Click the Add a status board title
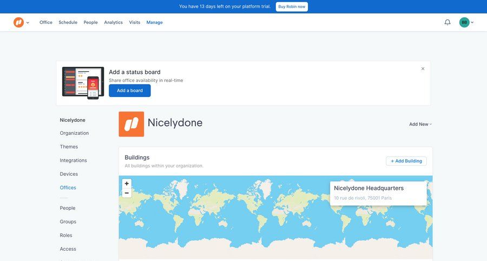 (x=135, y=72)
